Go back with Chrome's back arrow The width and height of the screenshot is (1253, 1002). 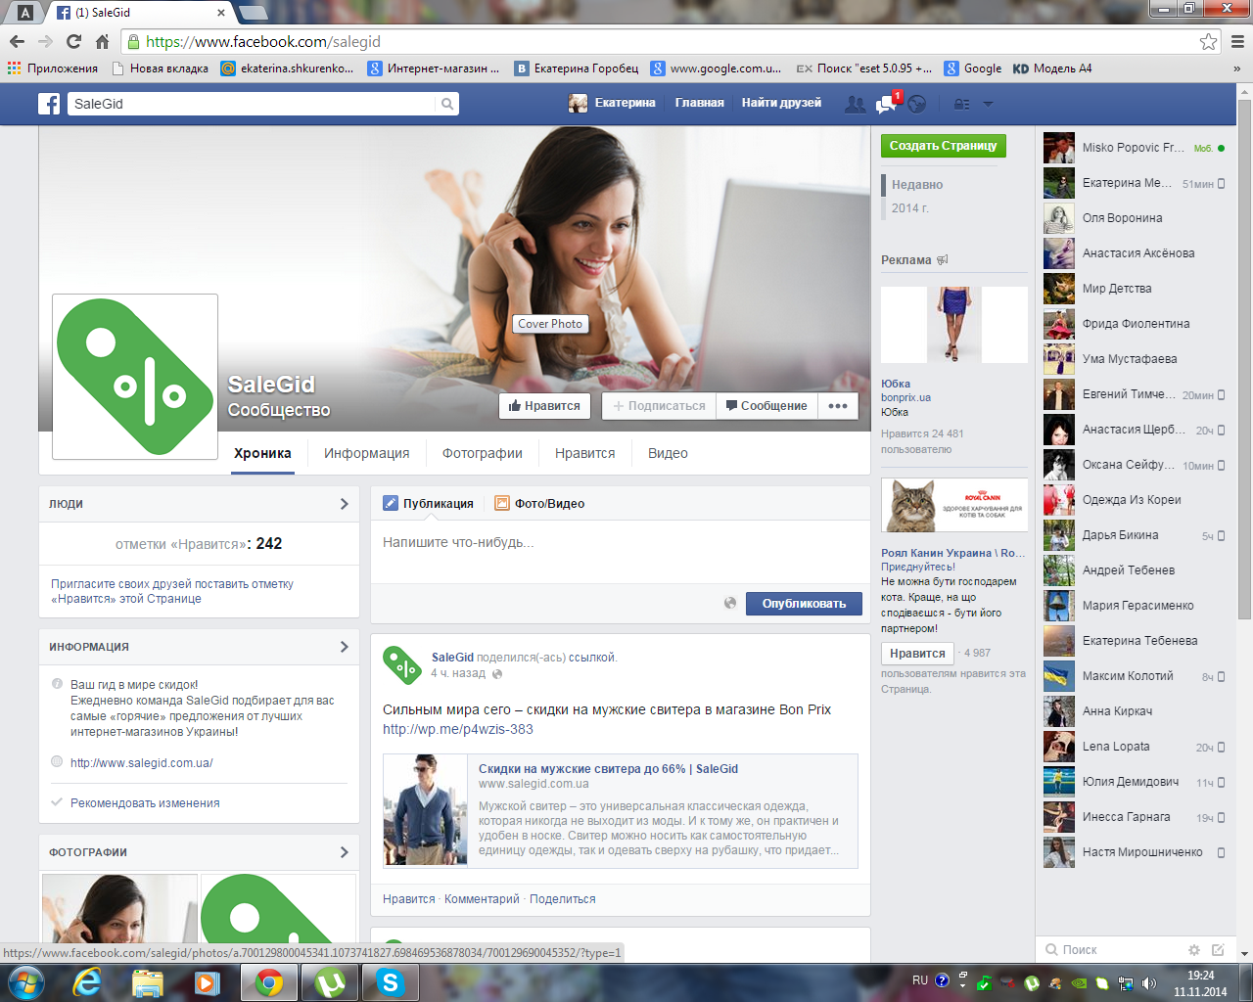click(17, 41)
